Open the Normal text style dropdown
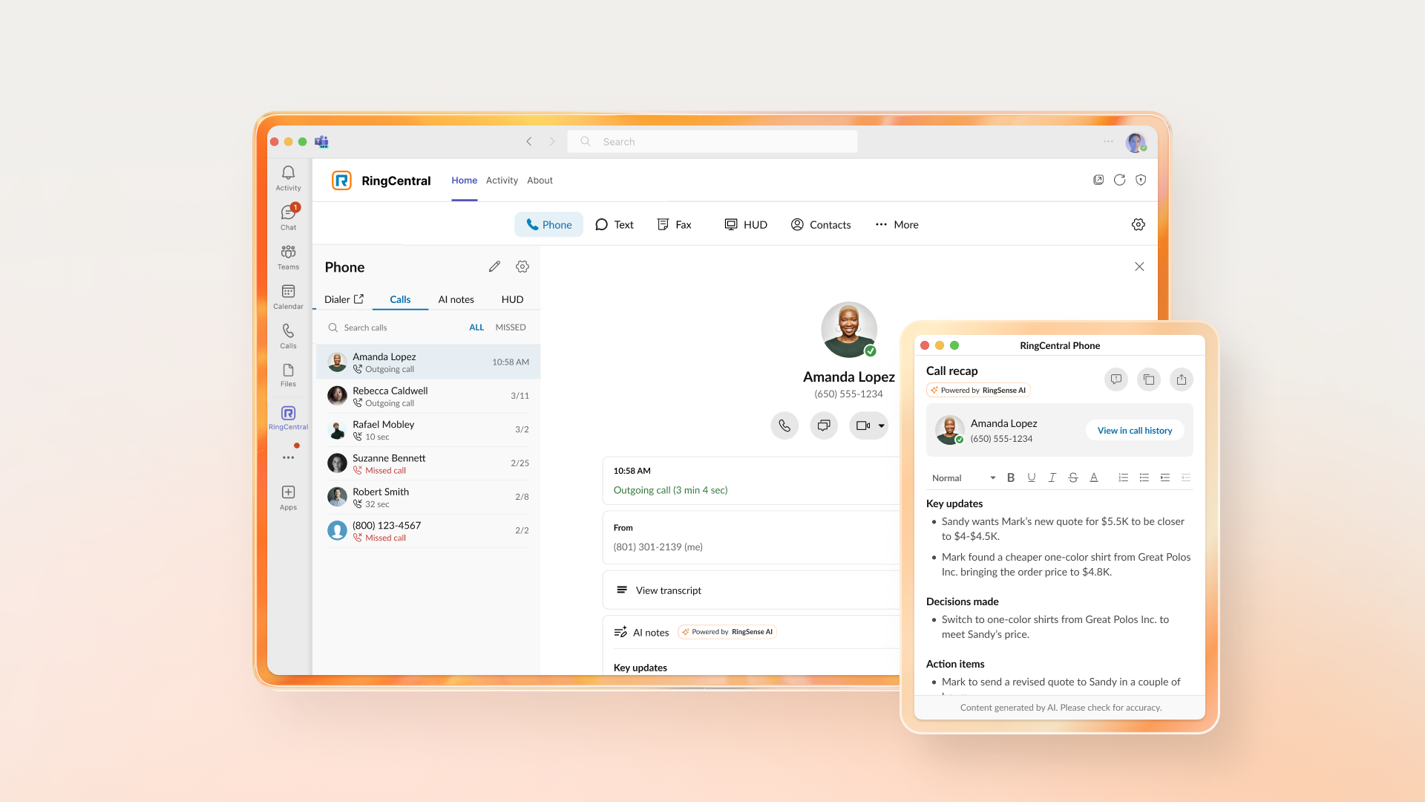 [963, 477]
